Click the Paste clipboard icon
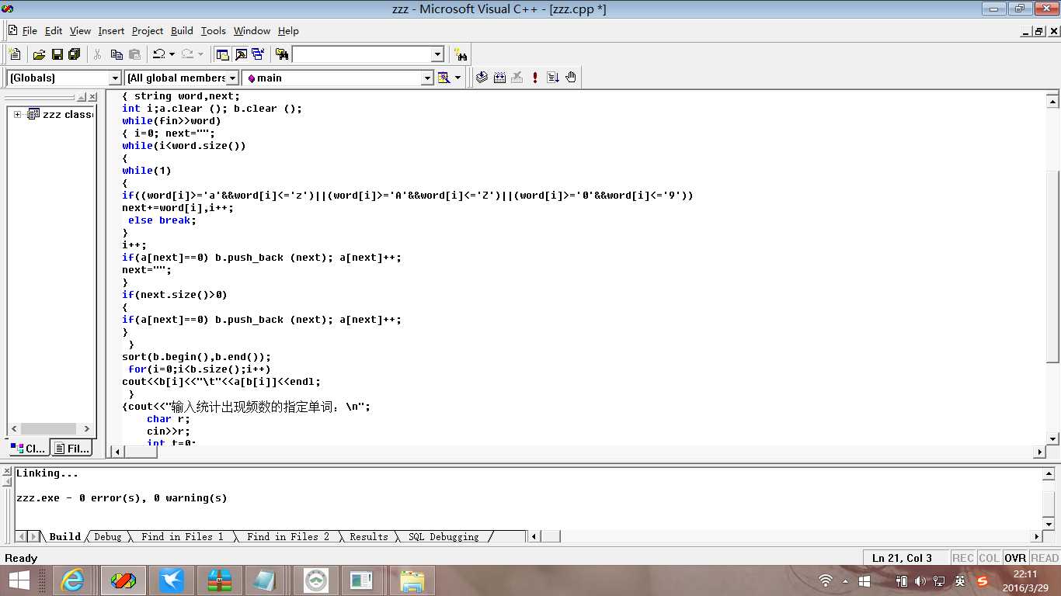The image size is (1061, 596). coord(134,54)
